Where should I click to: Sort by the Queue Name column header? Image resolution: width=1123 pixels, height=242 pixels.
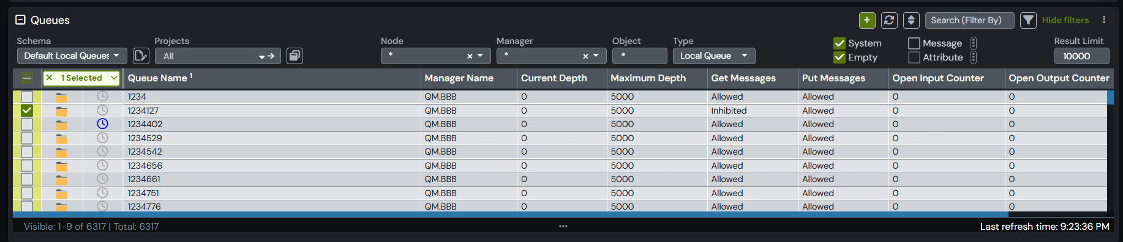[157, 78]
